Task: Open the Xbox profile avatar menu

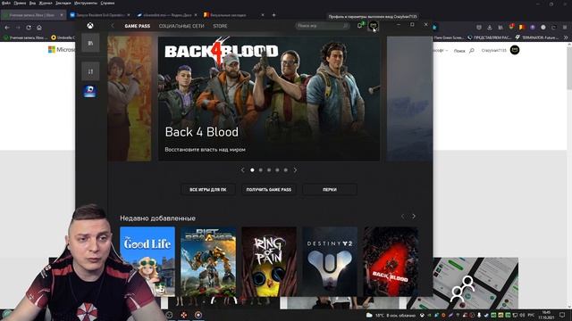Action: click(373, 26)
